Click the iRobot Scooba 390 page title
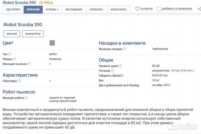201x134 pixels. point(23,25)
